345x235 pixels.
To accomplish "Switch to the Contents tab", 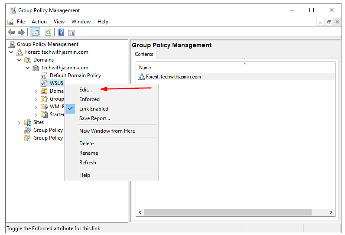I will tap(144, 54).
